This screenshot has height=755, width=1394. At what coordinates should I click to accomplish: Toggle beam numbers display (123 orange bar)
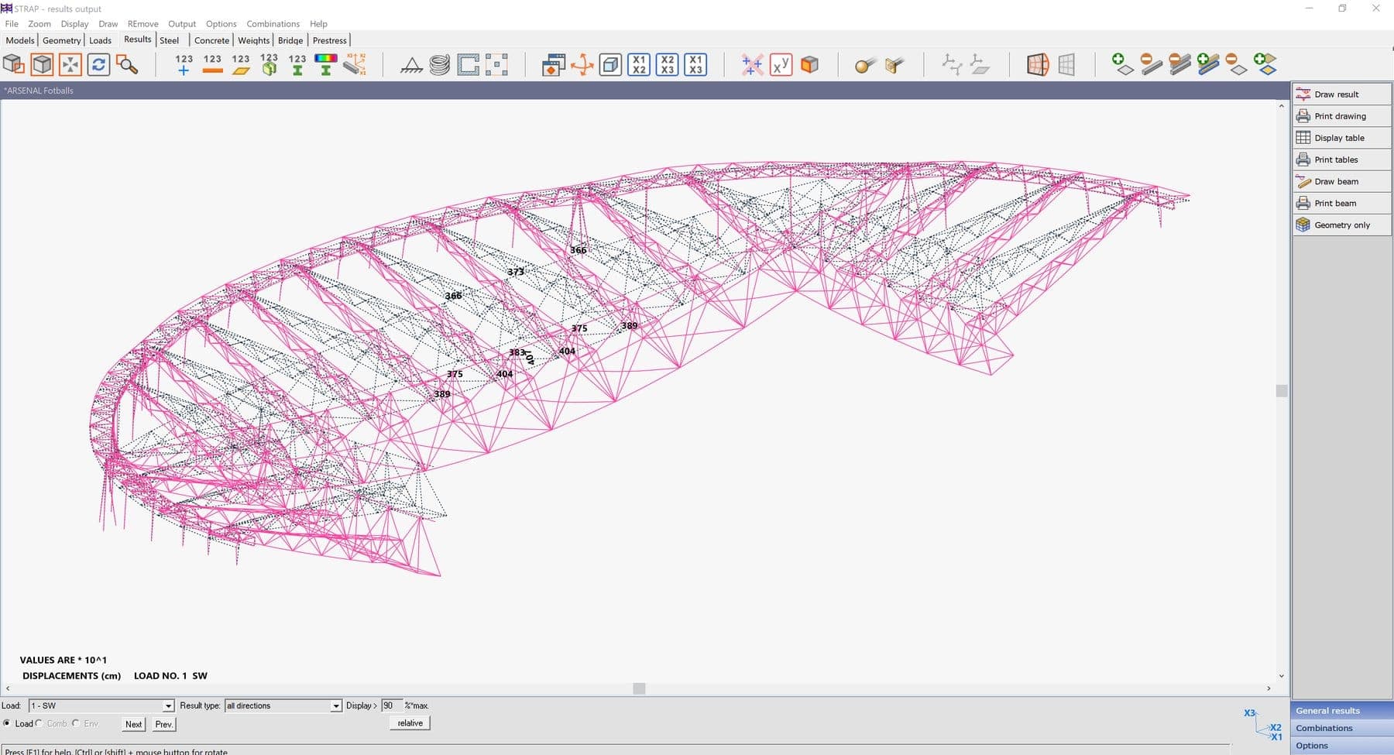212,64
